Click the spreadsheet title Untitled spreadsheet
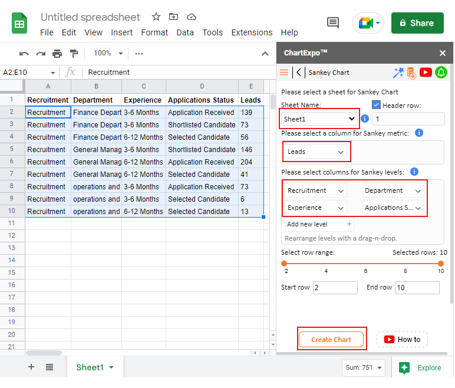This screenshot has height=388, width=455. [90, 17]
